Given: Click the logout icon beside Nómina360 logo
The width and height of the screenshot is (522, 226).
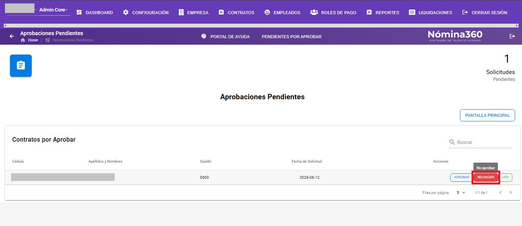Looking at the screenshot, I should point(512,36).
